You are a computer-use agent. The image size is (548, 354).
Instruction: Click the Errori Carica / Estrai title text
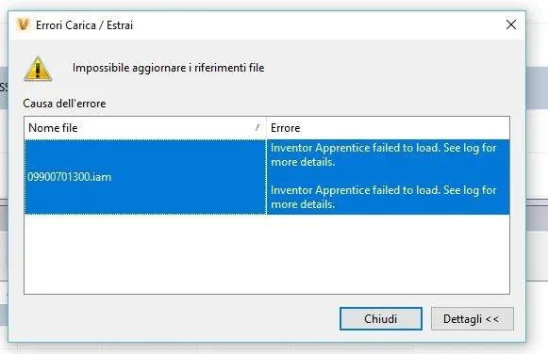[x=84, y=25]
